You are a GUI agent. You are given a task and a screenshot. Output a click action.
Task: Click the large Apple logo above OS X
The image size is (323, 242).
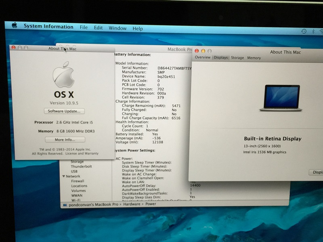(64, 75)
